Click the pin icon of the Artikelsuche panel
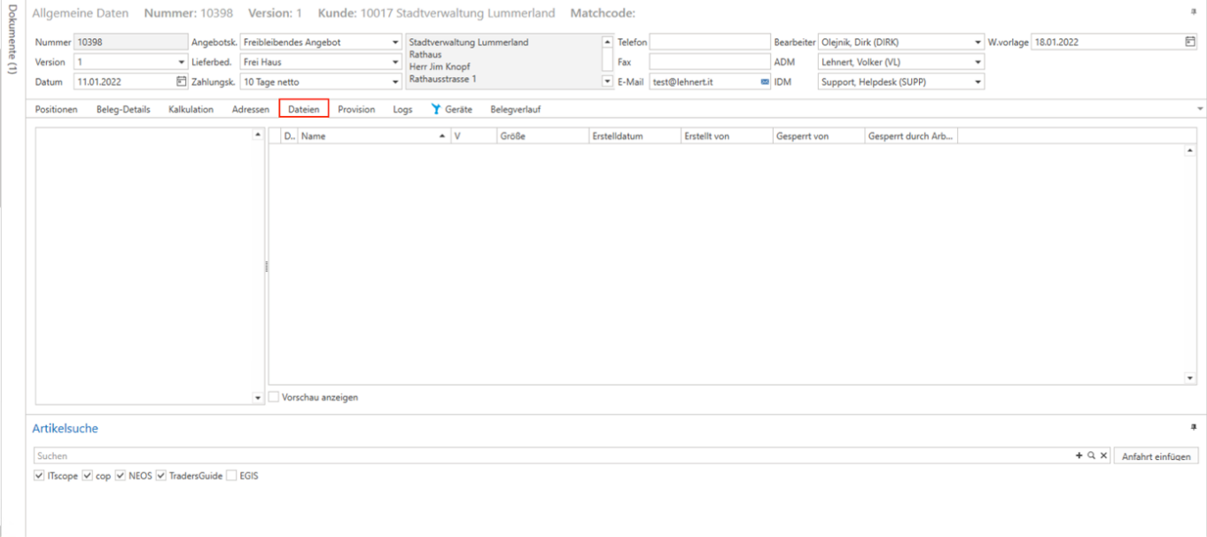The width and height of the screenshot is (1207, 537). click(x=1192, y=427)
